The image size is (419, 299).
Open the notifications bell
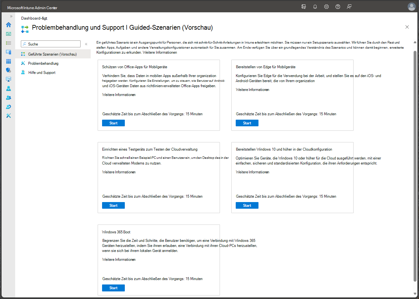(315, 7)
